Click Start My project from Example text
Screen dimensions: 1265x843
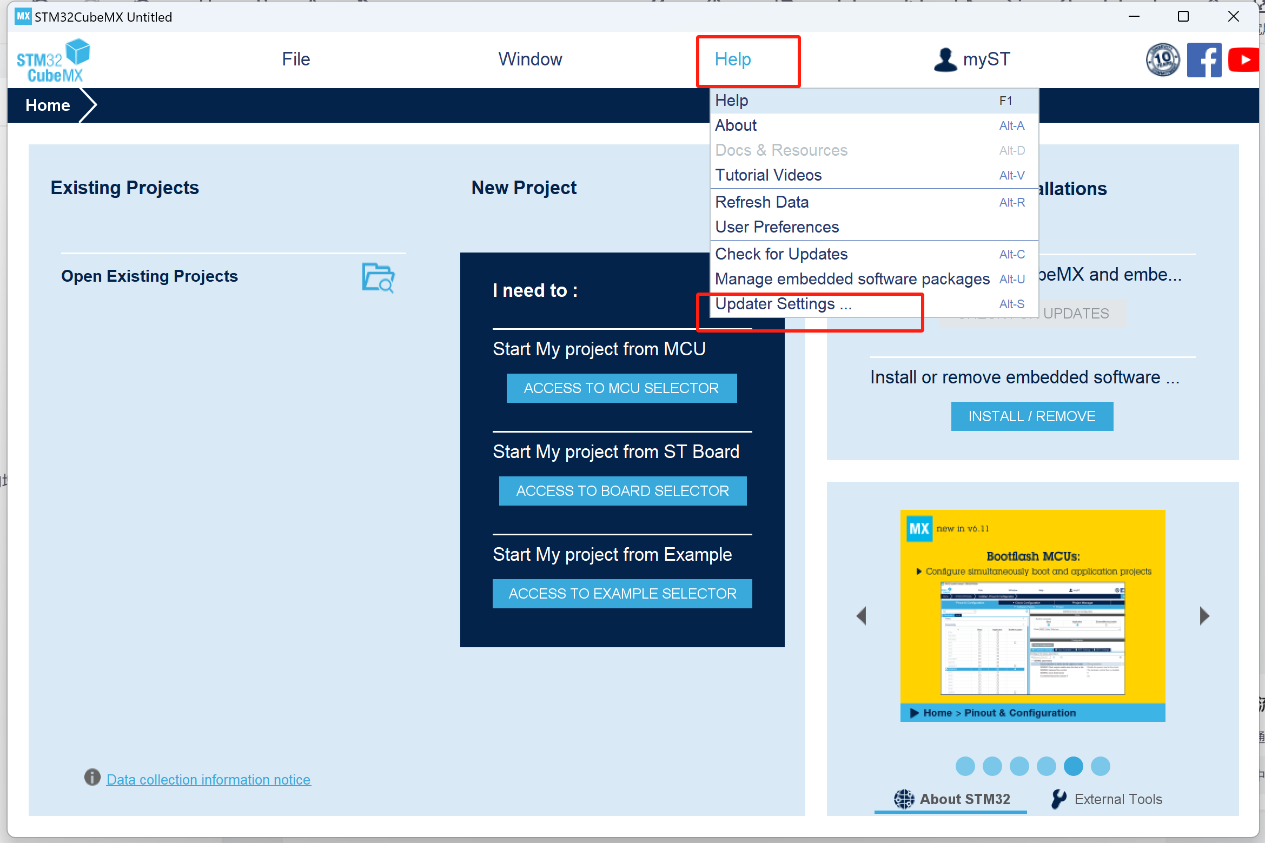pos(612,554)
